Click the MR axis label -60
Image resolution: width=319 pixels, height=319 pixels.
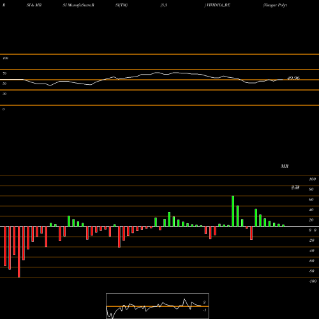(x=311, y=261)
